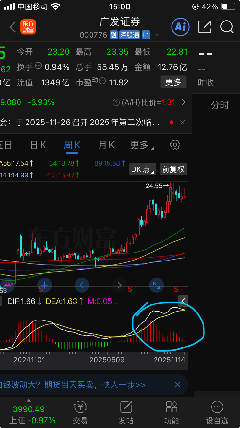Open chart settings gear icon
Viewport: 240px width, 428px height.
coord(175,145)
